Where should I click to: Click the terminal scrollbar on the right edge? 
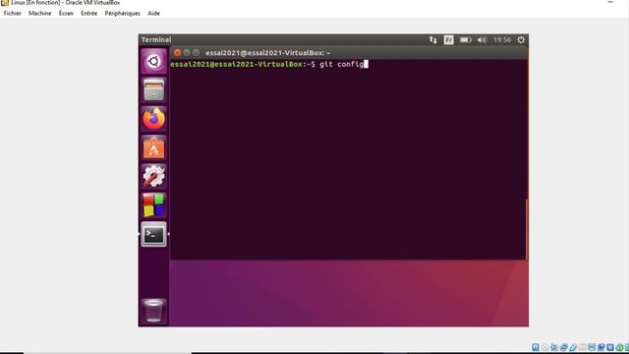[526, 229]
